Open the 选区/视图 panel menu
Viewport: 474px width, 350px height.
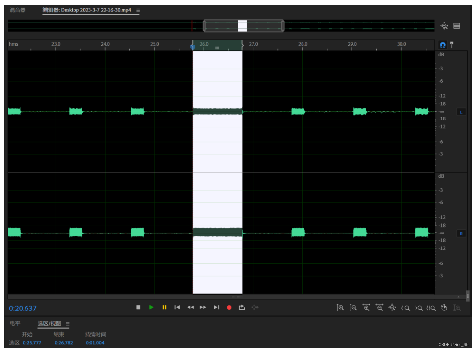68,324
